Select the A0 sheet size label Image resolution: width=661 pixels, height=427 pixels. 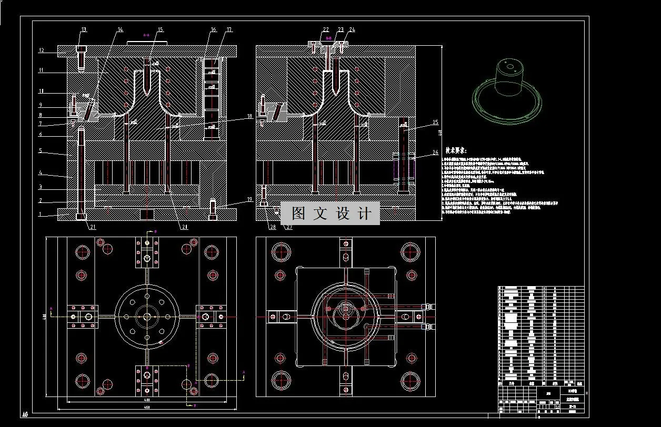point(24,414)
